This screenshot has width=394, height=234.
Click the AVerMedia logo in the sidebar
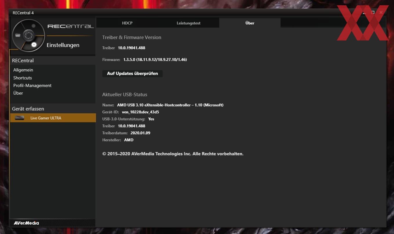coord(26,223)
